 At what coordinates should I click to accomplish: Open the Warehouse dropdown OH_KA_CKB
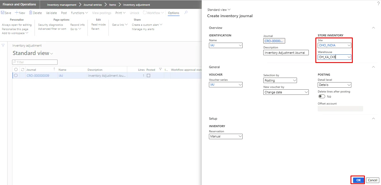(x=349, y=57)
